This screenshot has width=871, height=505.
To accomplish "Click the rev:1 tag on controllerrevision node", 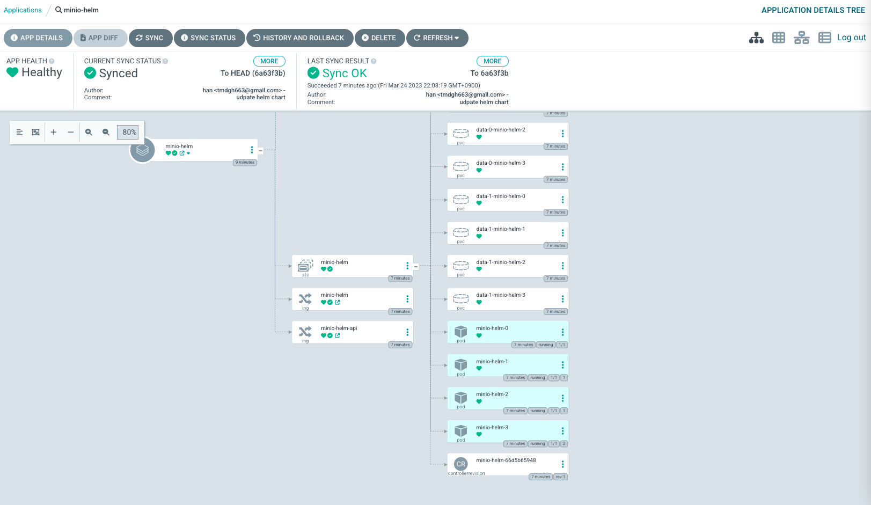I will pyautogui.click(x=560, y=477).
